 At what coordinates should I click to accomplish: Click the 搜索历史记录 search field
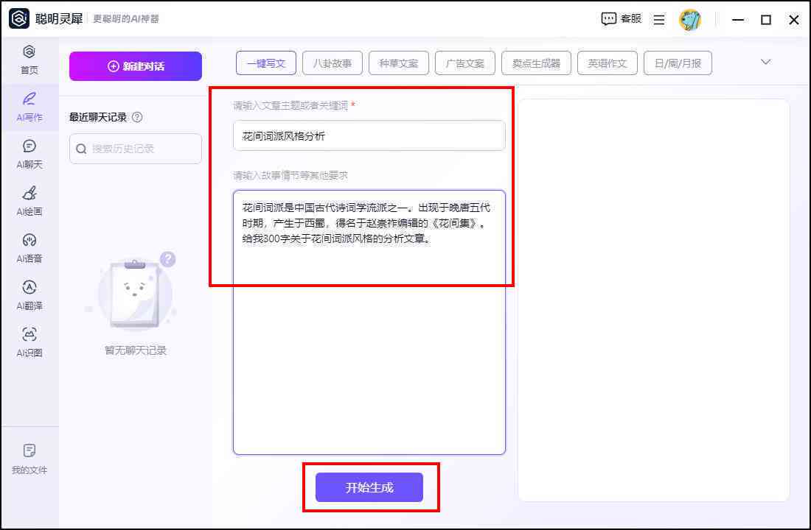(136, 149)
